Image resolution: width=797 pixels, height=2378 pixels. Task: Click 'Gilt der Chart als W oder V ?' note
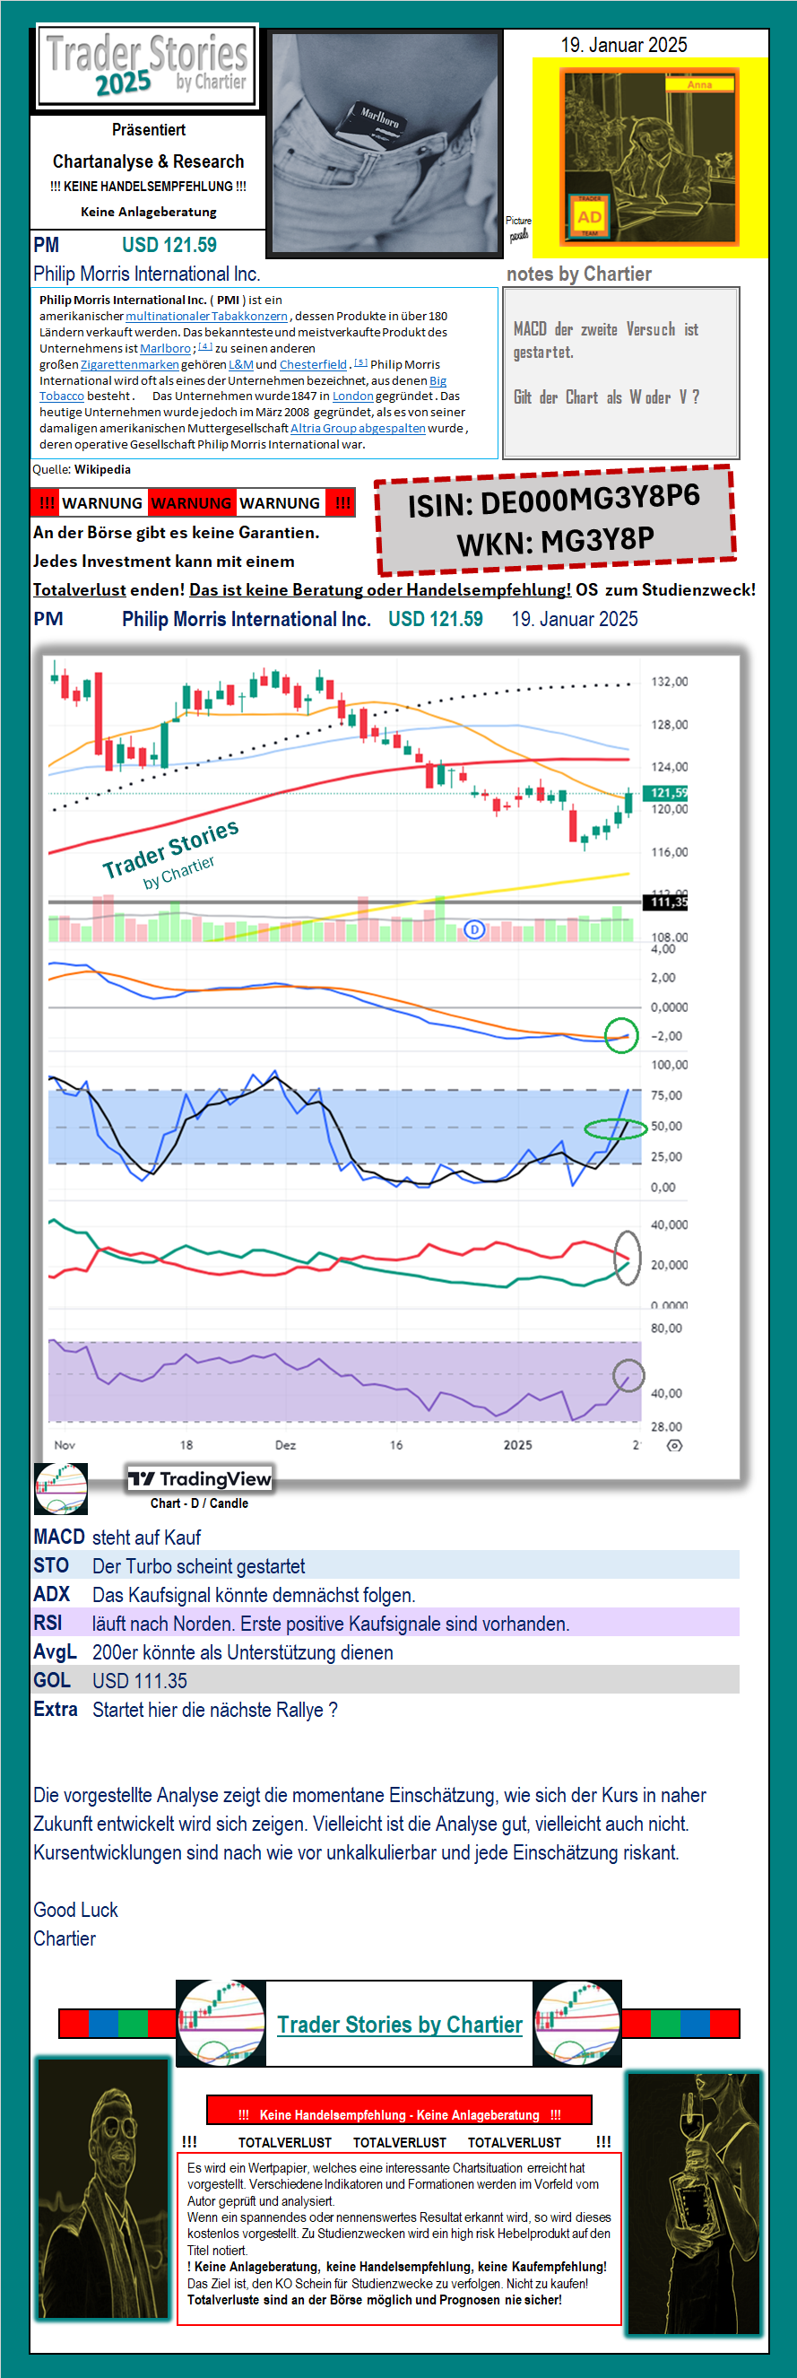click(606, 398)
